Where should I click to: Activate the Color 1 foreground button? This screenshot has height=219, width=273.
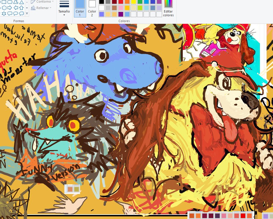click(x=80, y=8)
